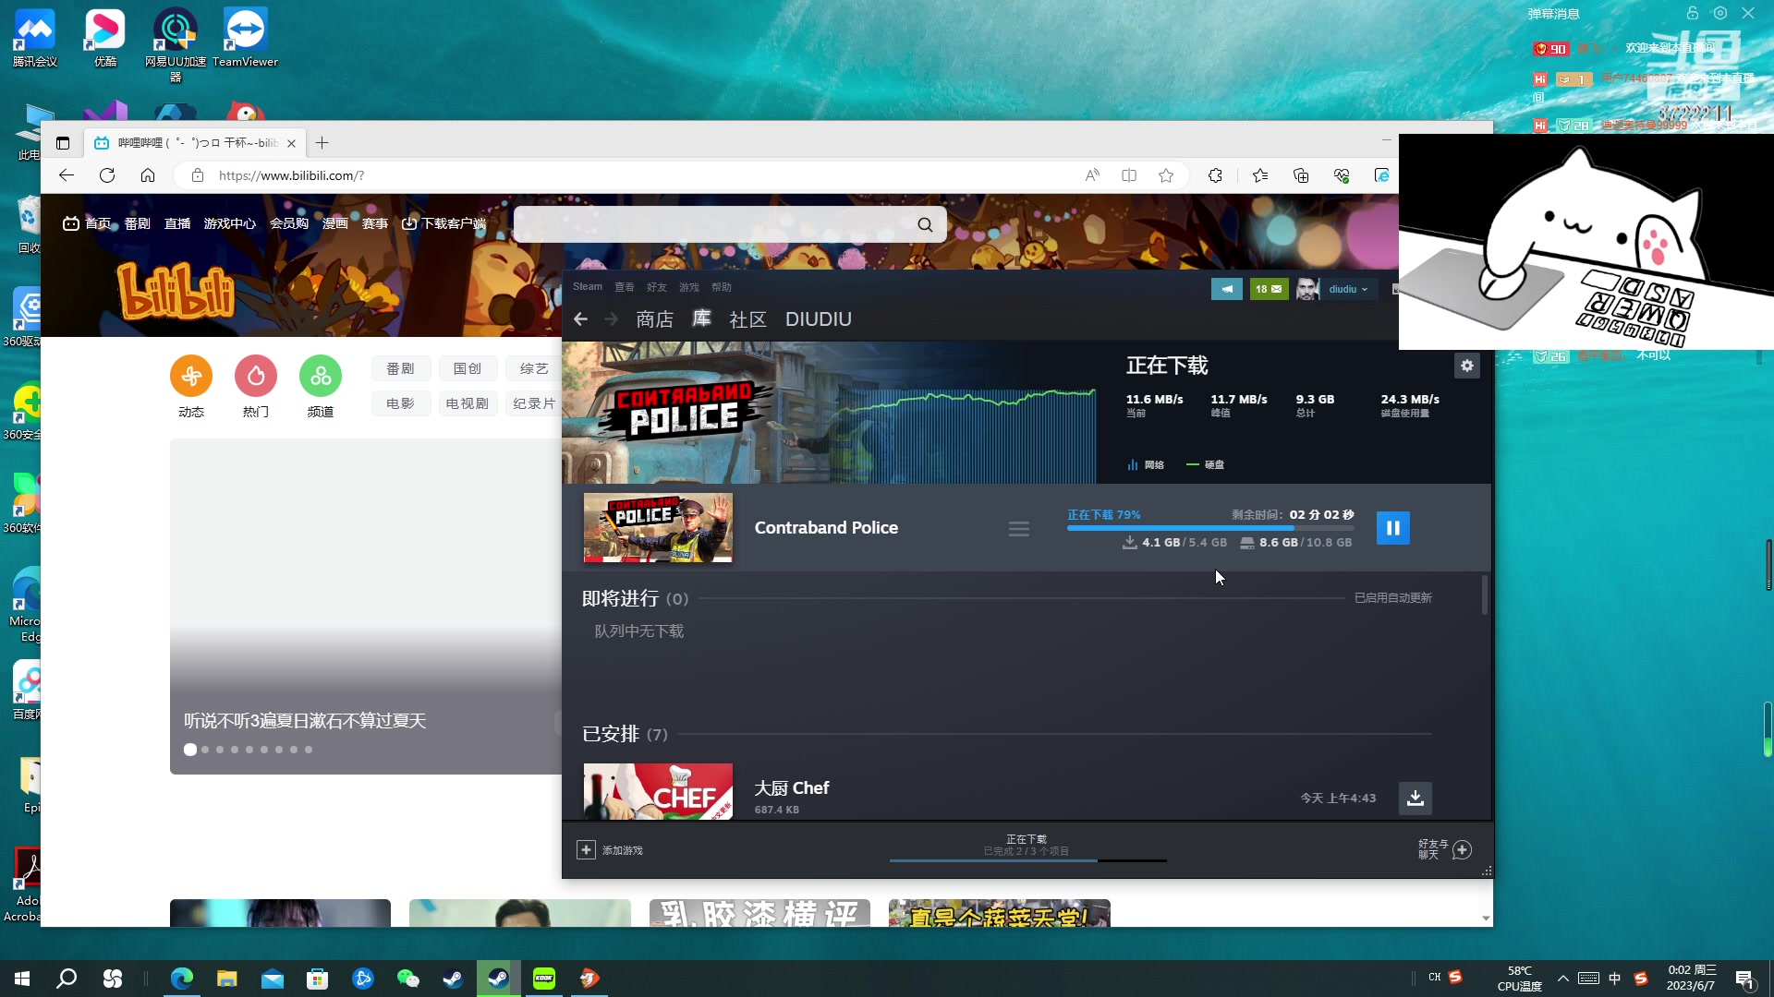Viewport: 1774px width, 997px height.
Task: Click the 动态 orange circle icon
Action: [191, 376]
